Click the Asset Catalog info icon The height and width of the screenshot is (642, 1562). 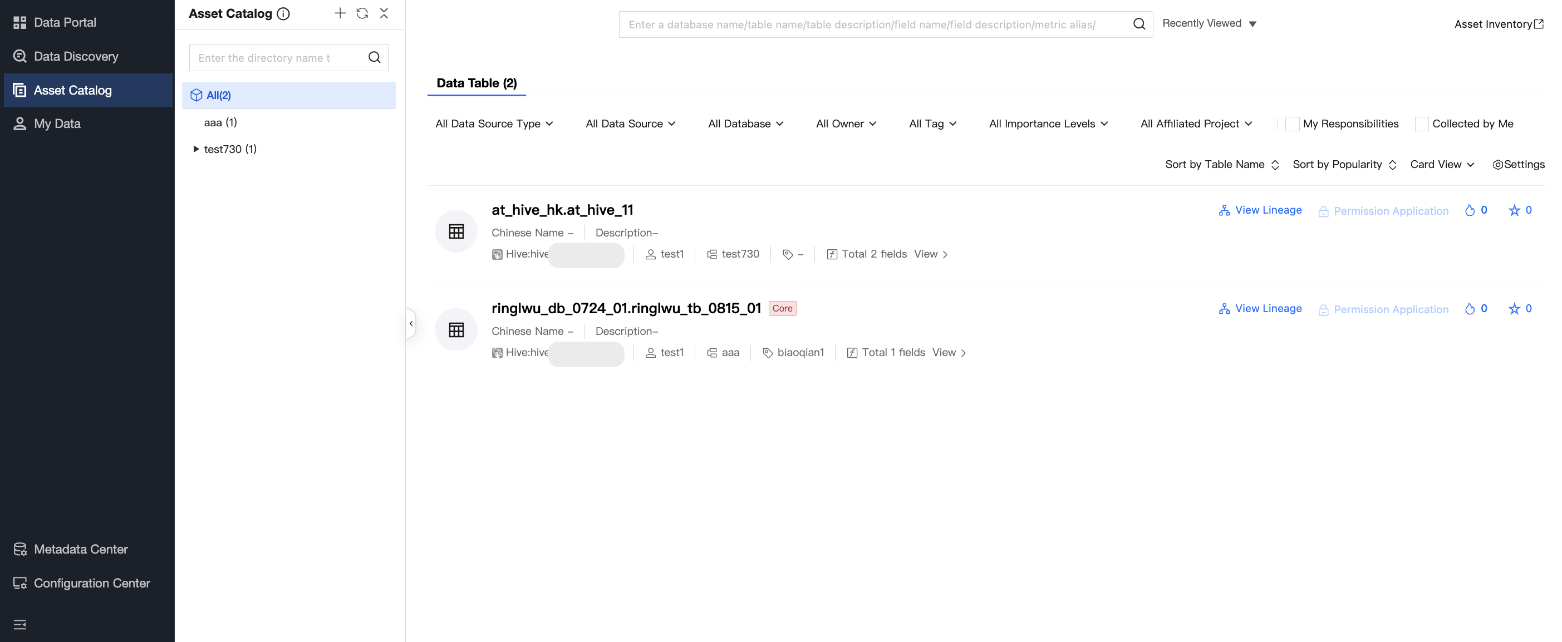[283, 14]
